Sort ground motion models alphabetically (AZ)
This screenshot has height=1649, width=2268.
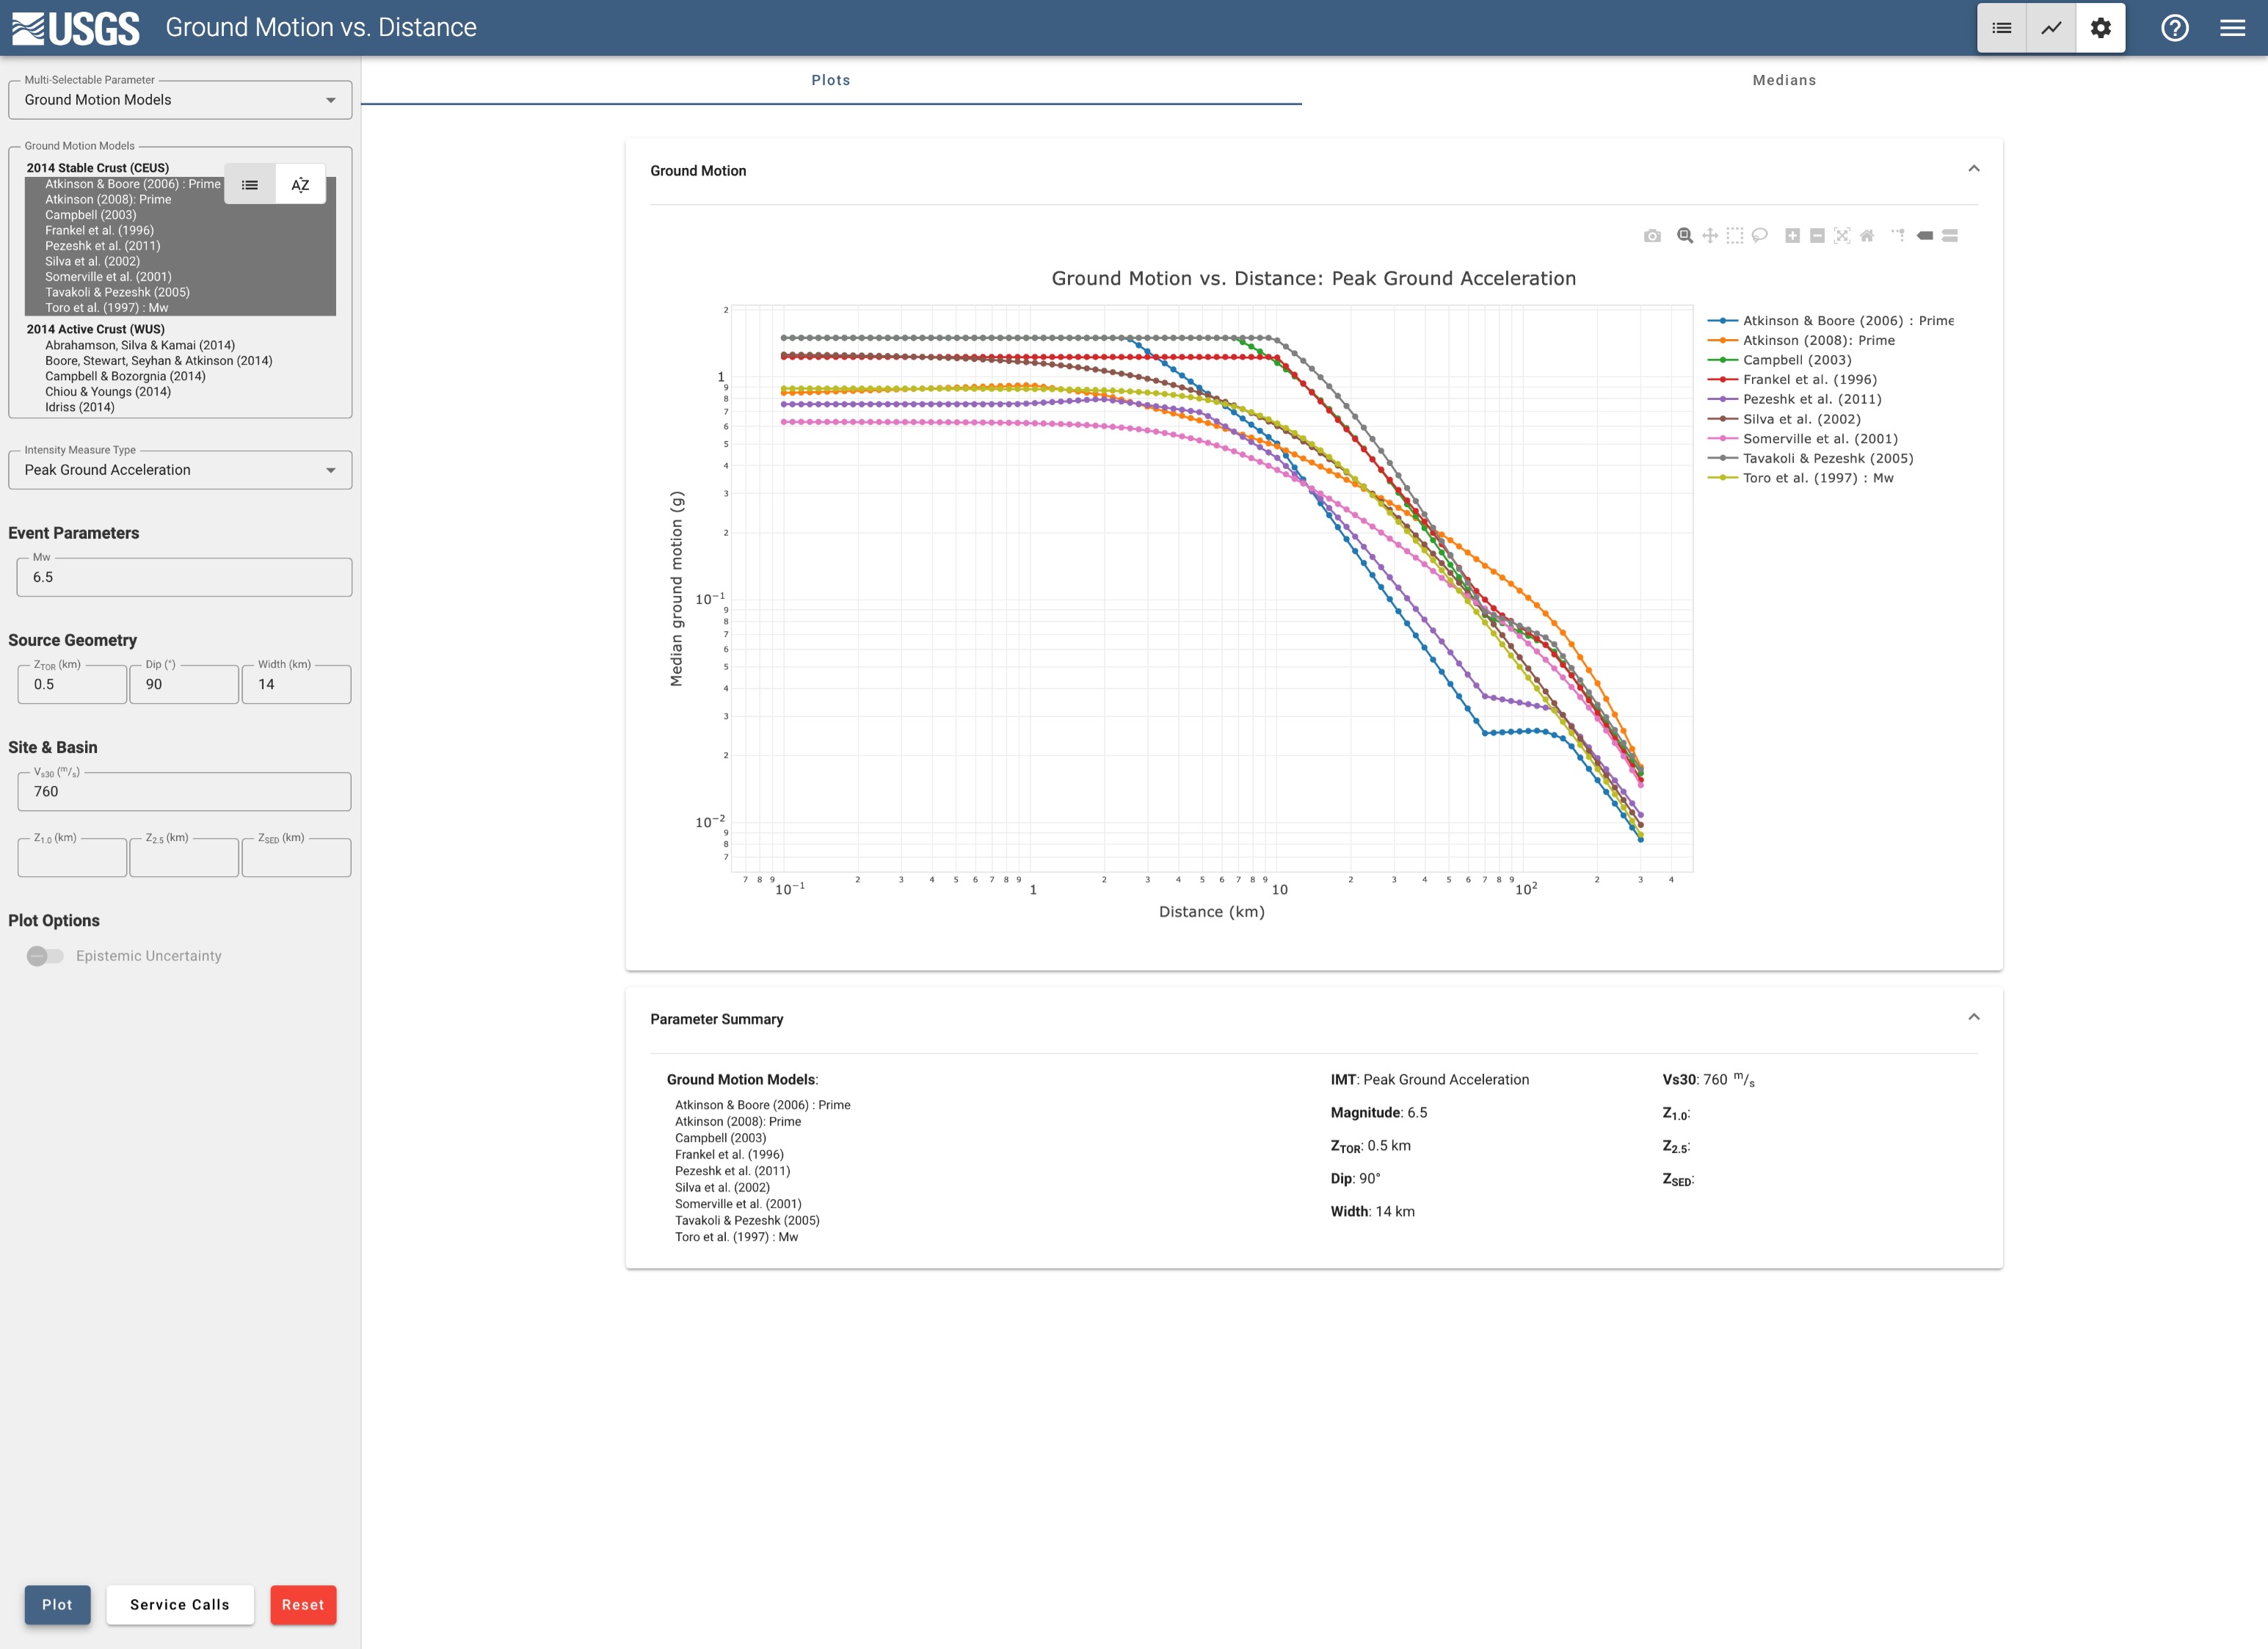[300, 185]
